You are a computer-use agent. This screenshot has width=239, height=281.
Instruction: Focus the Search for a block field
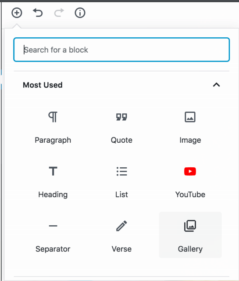pyautogui.click(x=121, y=50)
